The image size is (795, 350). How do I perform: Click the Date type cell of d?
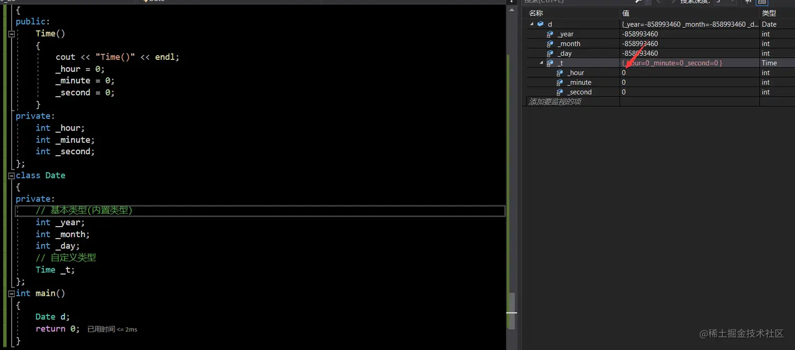(x=769, y=24)
